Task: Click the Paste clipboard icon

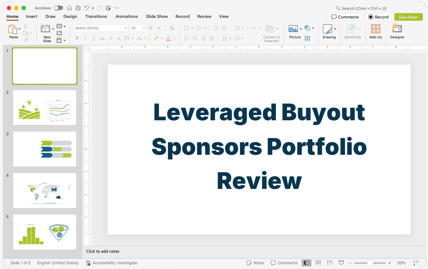Action: click(x=13, y=29)
